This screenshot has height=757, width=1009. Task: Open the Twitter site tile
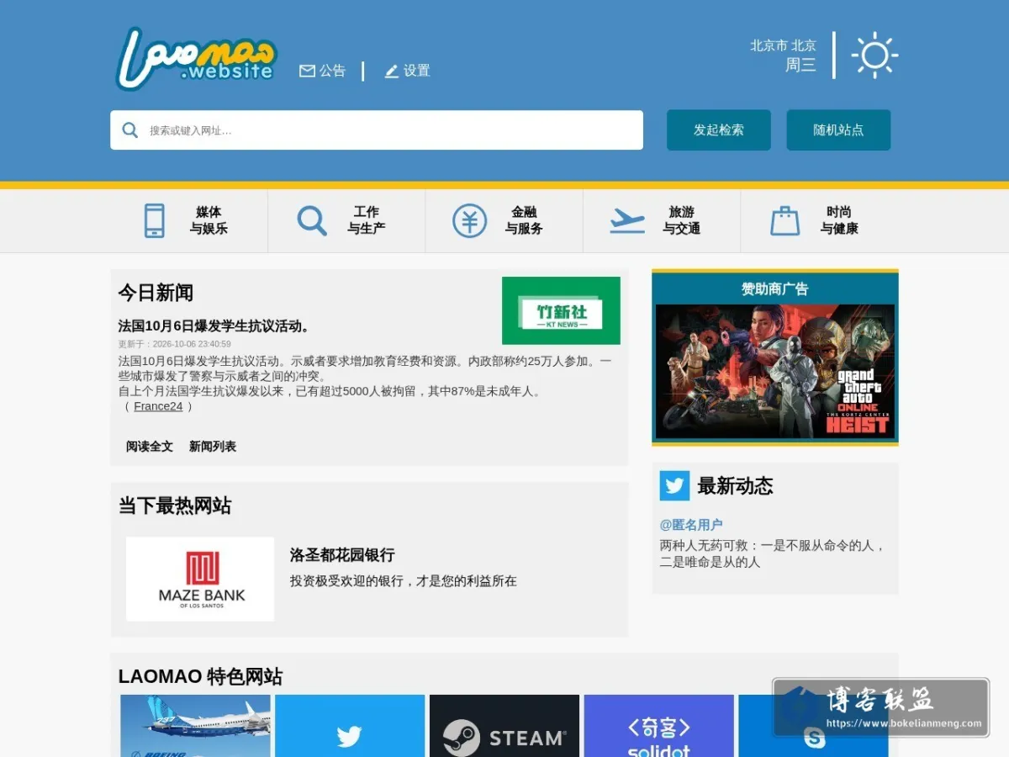coord(350,725)
